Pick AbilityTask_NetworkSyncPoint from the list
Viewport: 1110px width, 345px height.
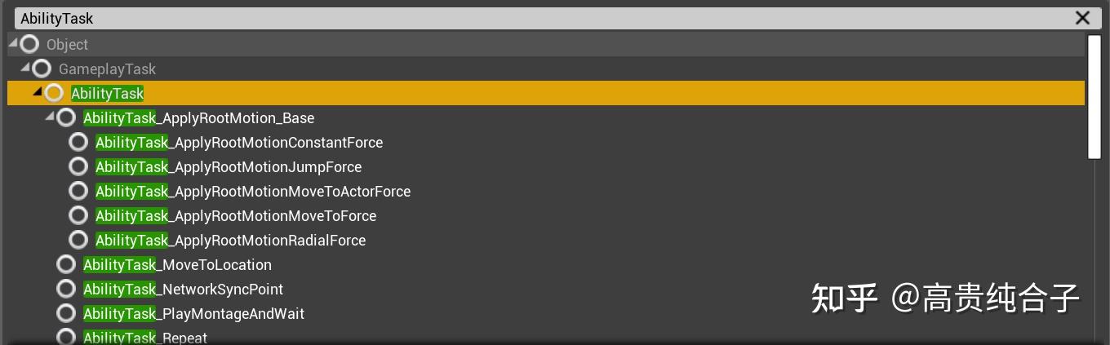183,289
